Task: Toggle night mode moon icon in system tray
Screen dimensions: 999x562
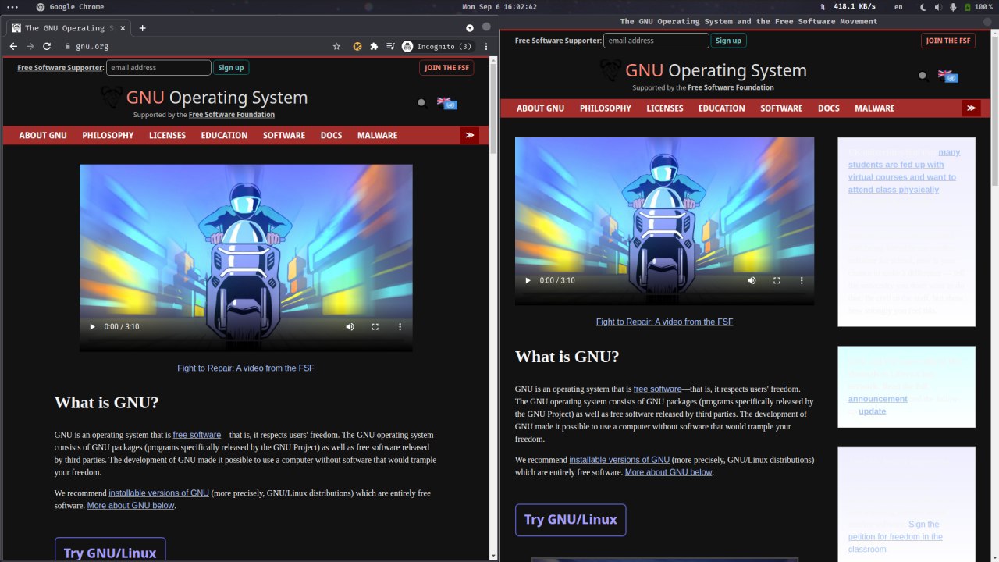Action: tap(923, 7)
